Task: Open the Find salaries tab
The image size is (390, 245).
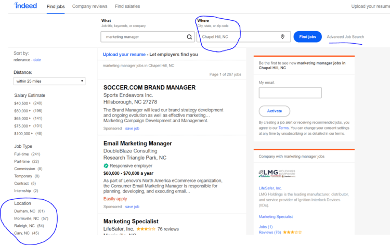Action: tap(127, 6)
